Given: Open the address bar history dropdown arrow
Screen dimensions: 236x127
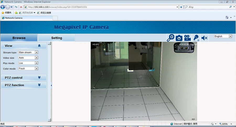Looking at the screenshot, I should click(177, 7).
